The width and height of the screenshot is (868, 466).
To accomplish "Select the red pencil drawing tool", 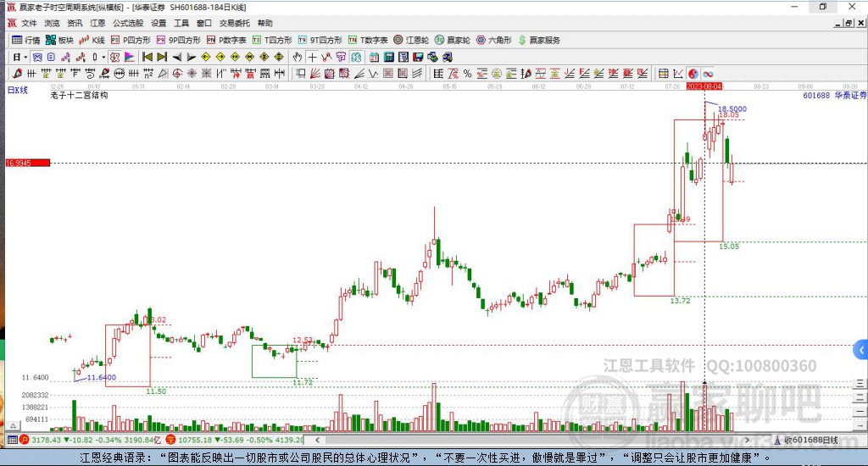I will pos(17,73).
